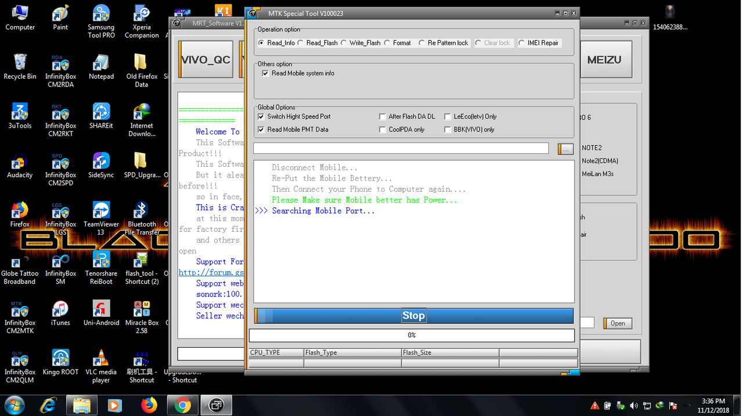The width and height of the screenshot is (743, 416).
Task: Toggle Switch Hight Speed Port checkbox
Action: click(x=294, y=116)
